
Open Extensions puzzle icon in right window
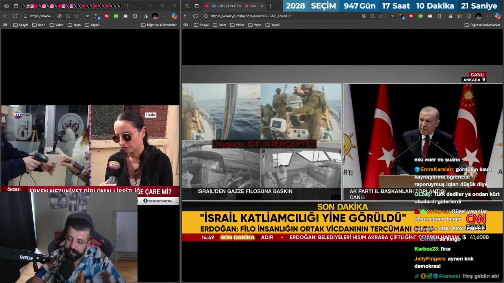[439, 16]
